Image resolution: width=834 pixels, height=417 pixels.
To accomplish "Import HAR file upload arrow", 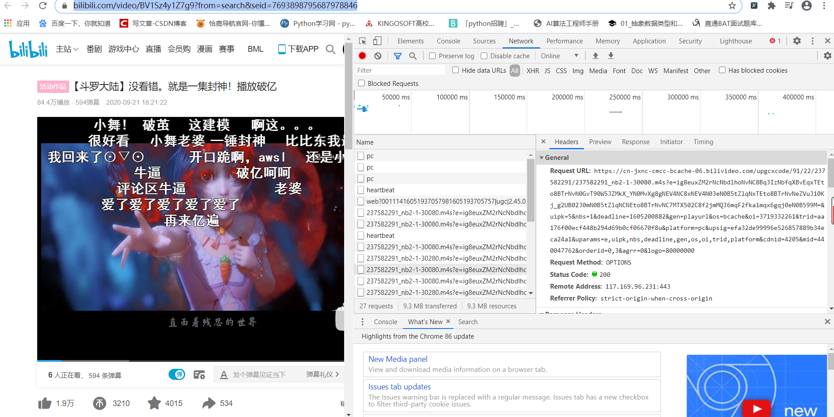I will click(x=595, y=56).
